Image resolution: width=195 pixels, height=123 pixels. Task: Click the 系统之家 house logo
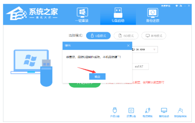point(16,13)
